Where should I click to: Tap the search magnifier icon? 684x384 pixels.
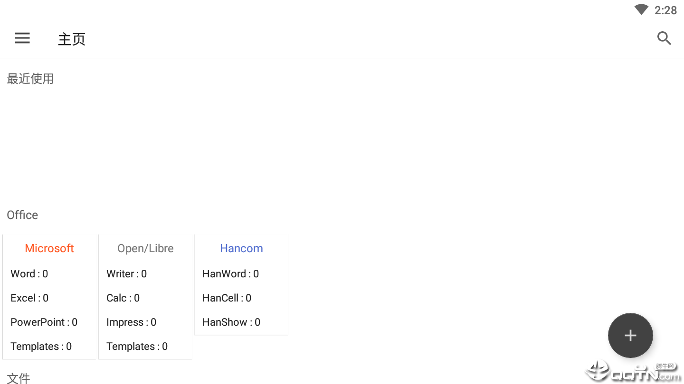(x=664, y=38)
